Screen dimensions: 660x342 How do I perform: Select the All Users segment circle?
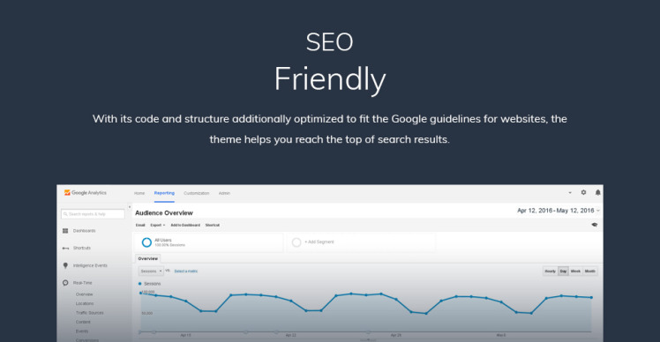pos(146,242)
